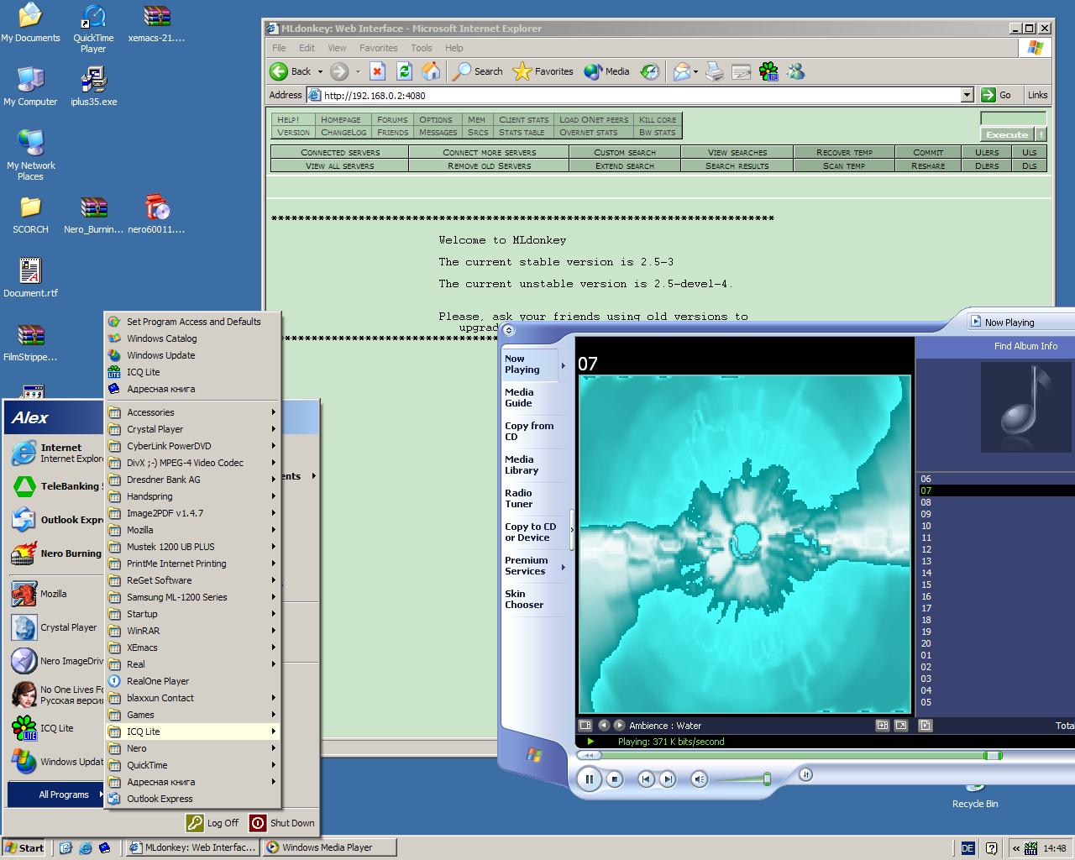This screenshot has height=860, width=1075.
Task: Click the Go button in IE
Action: coord(998,95)
